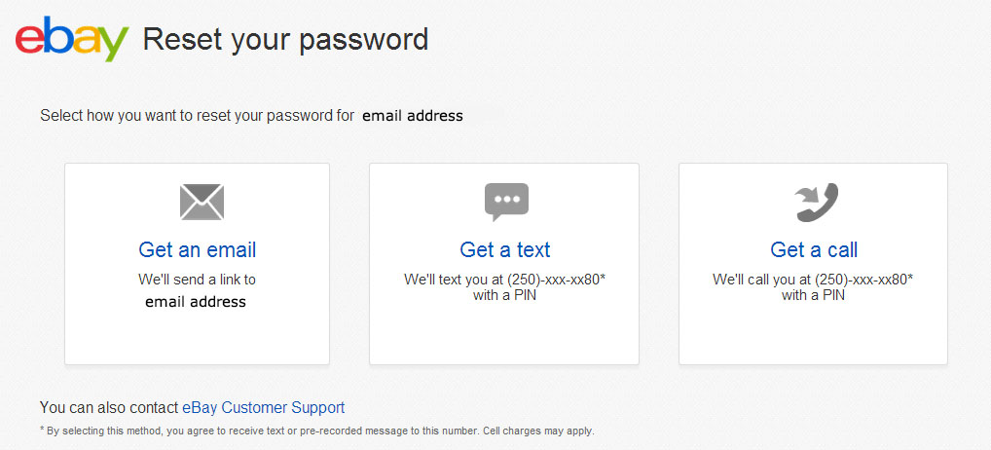Click the envelope icon
The width and height of the screenshot is (991, 450).
click(202, 202)
